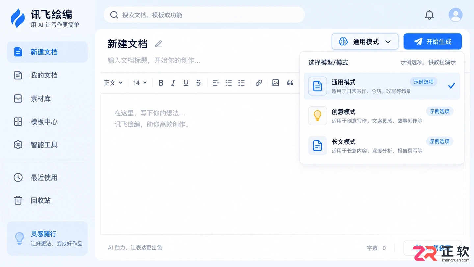Go to 我的文档 in the sidebar
474x267 pixels.
[47, 75]
